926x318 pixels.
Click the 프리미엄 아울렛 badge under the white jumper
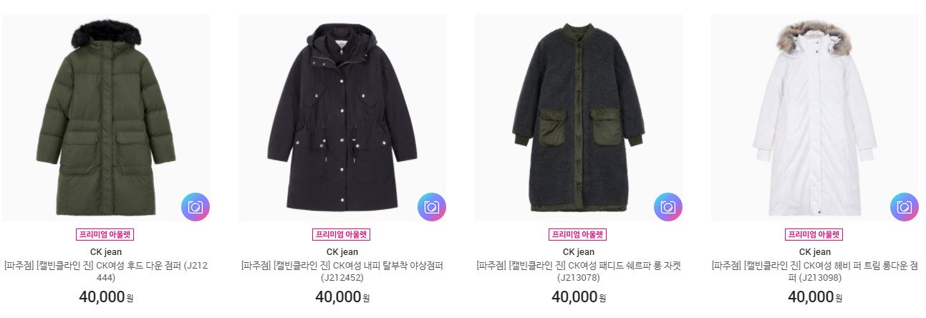(815, 234)
